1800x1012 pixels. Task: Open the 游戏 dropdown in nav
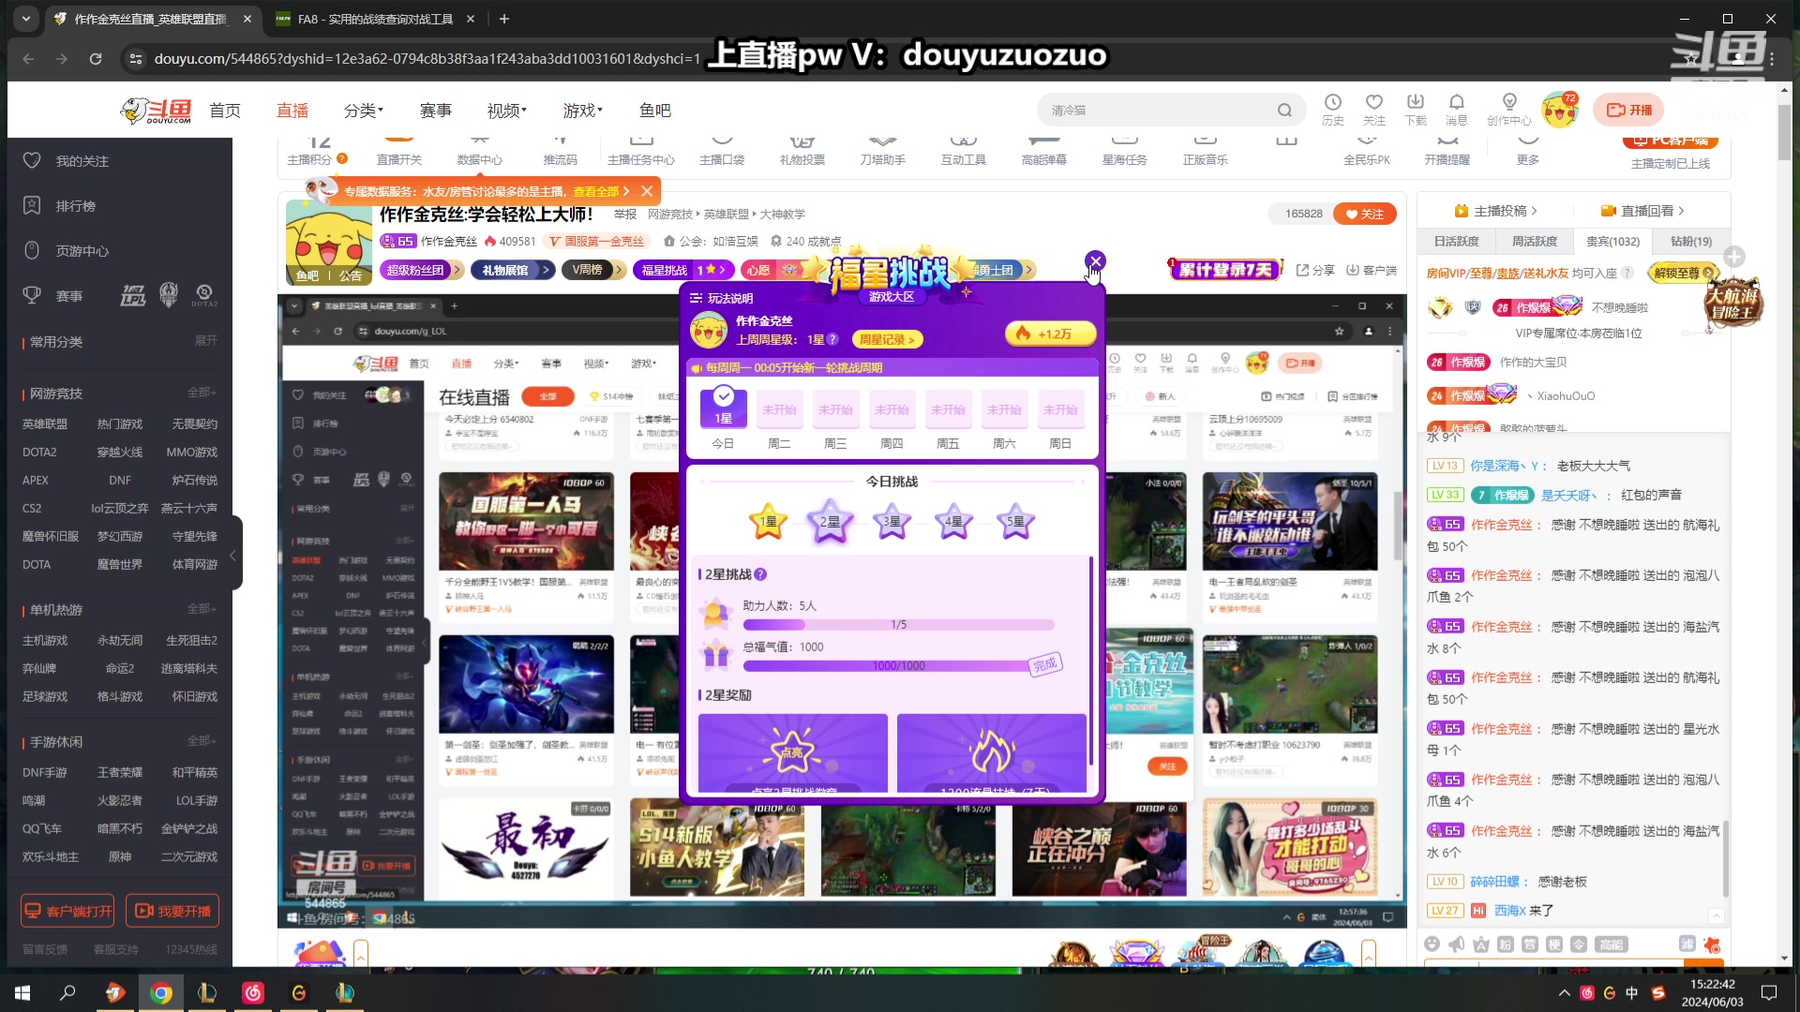coord(583,111)
